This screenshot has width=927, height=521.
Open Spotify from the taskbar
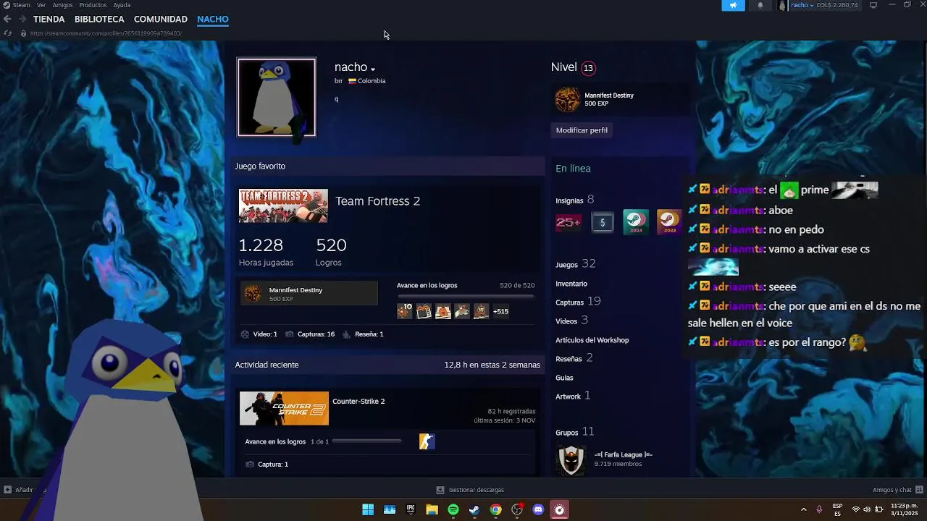point(453,509)
